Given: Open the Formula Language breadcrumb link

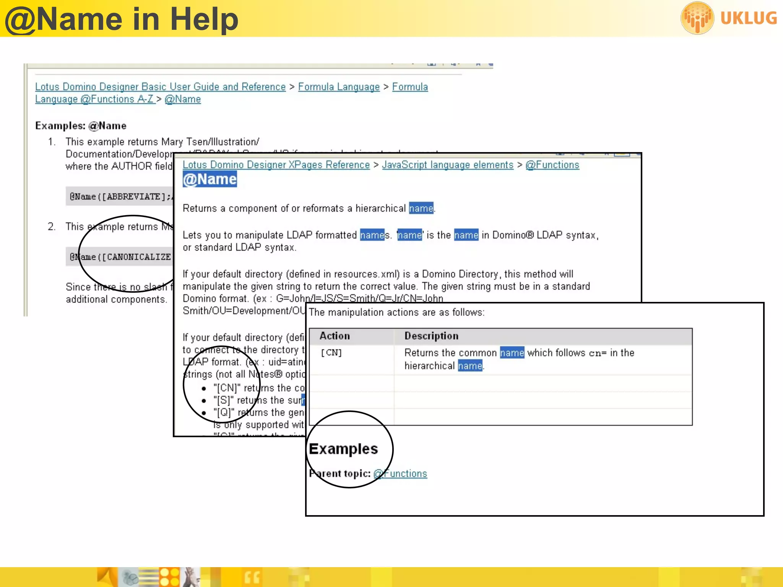Looking at the screenshot, I should click(x=339, y=87).
